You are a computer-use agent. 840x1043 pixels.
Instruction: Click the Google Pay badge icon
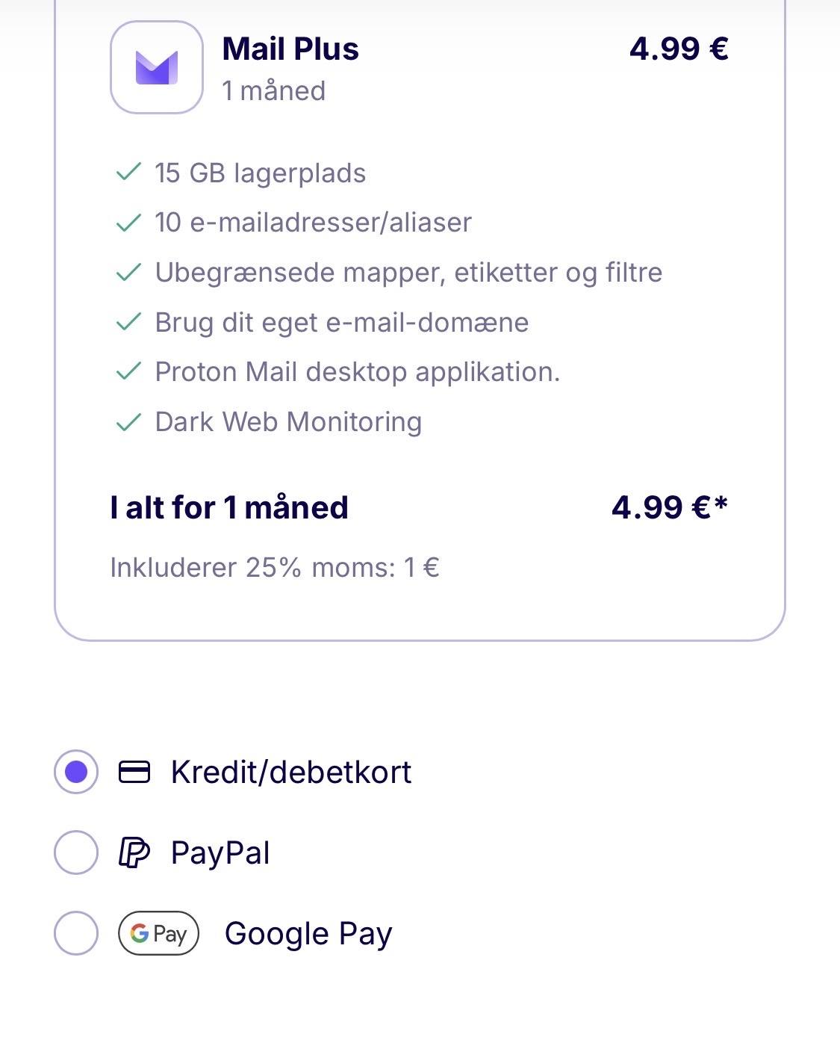pyautogui.click(x=158, y=933)
